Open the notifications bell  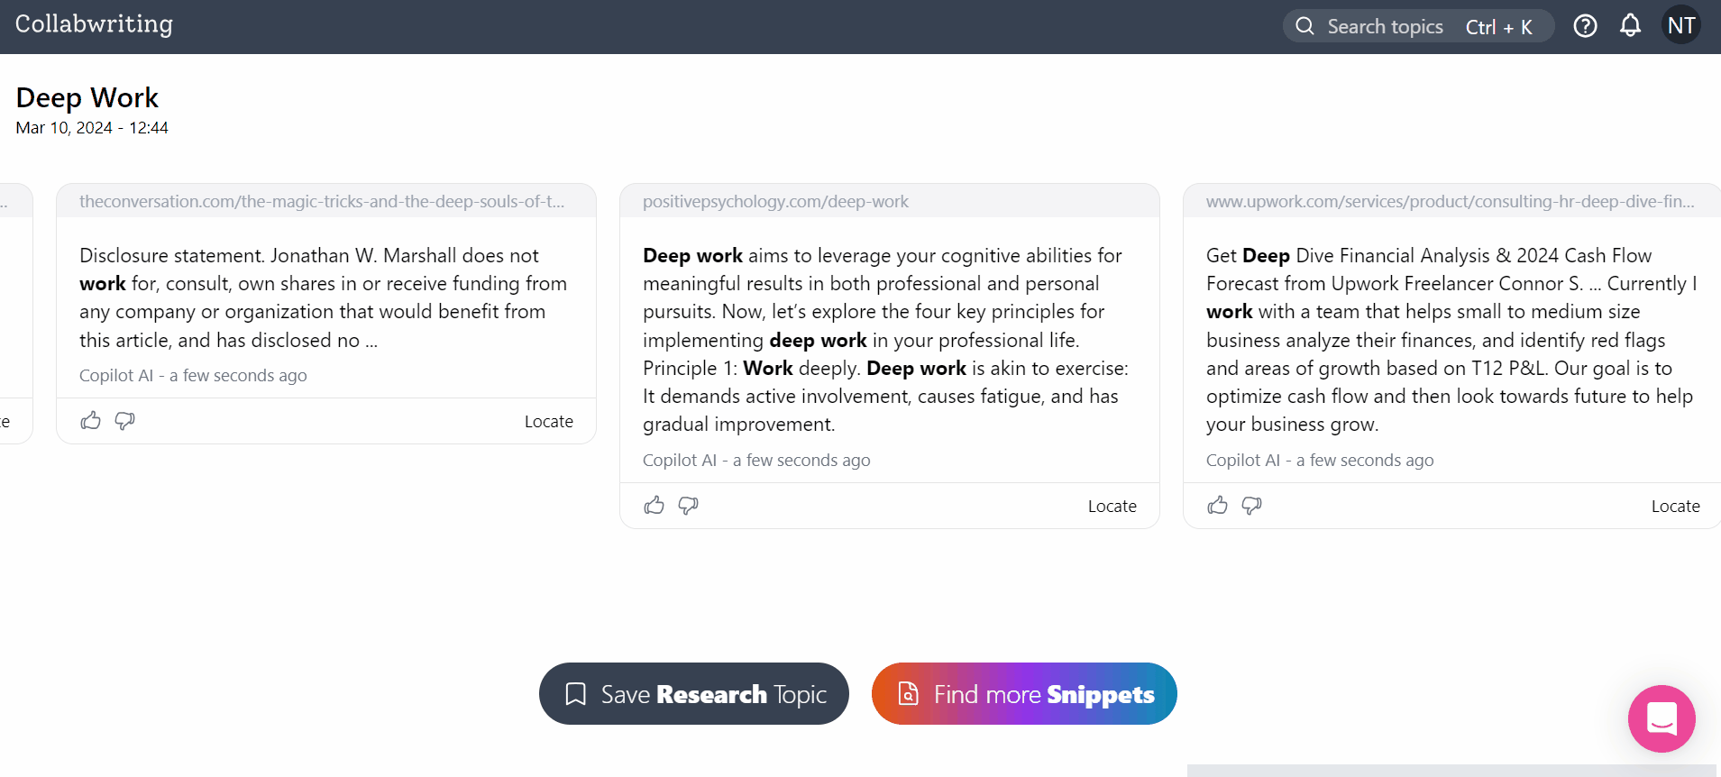[1630, 26]
